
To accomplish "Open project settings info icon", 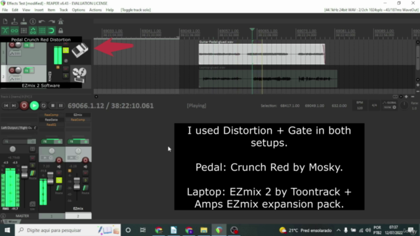I will (33, 22).
